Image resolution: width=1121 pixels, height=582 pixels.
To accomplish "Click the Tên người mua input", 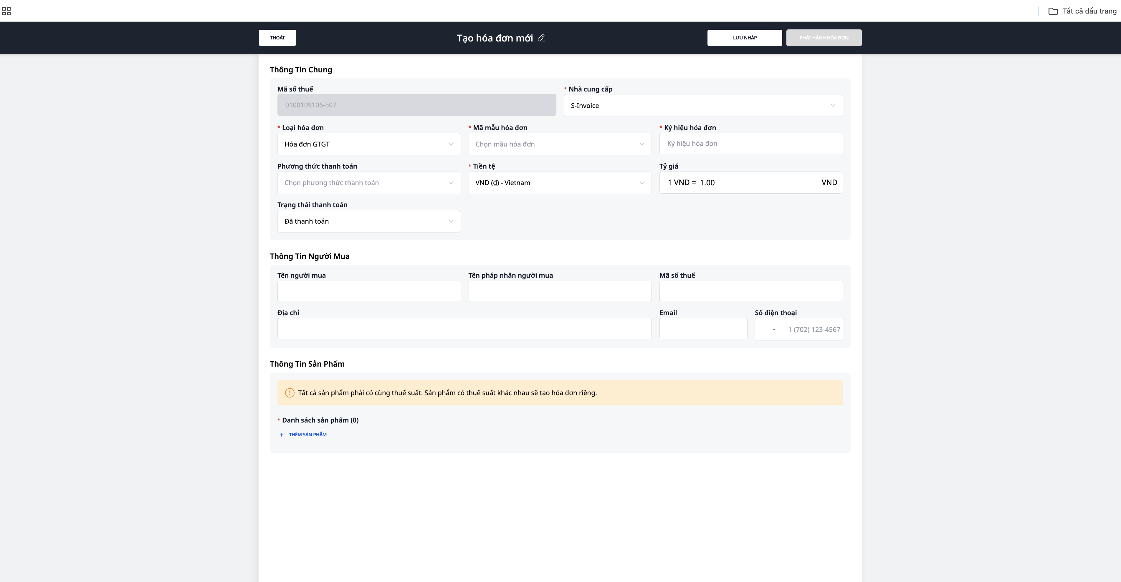I will pos(368,291).
